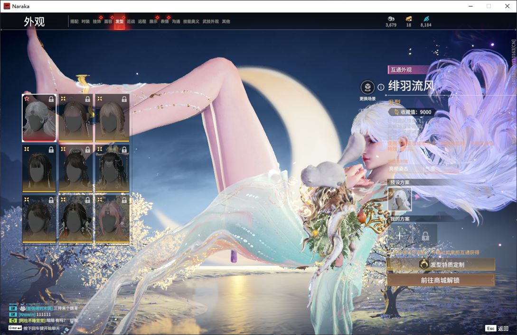Open the 挂饰 tab

[x=96, y=21]
